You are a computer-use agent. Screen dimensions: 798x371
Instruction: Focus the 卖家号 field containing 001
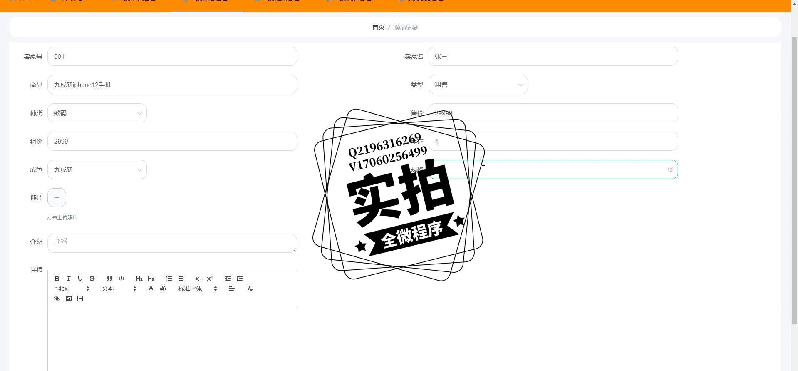click(x=172, y=56)
